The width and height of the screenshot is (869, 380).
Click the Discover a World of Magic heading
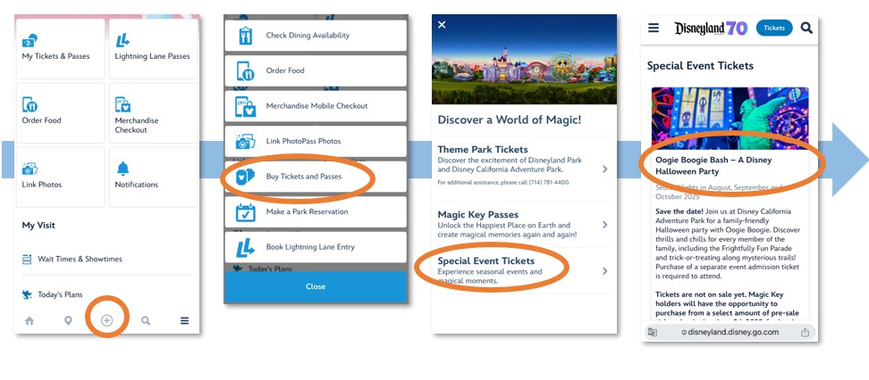tap(510, 120)
